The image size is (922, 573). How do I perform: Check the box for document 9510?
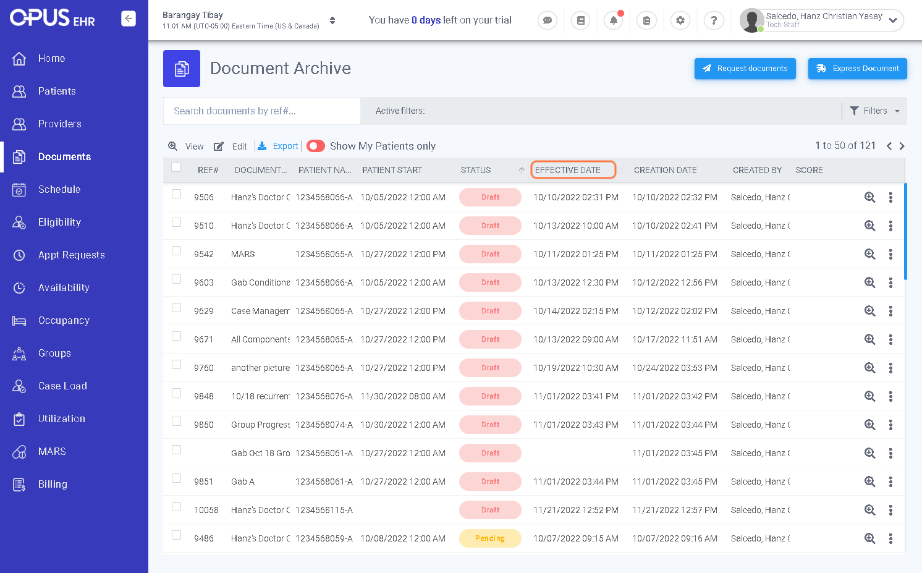[177, 223]
